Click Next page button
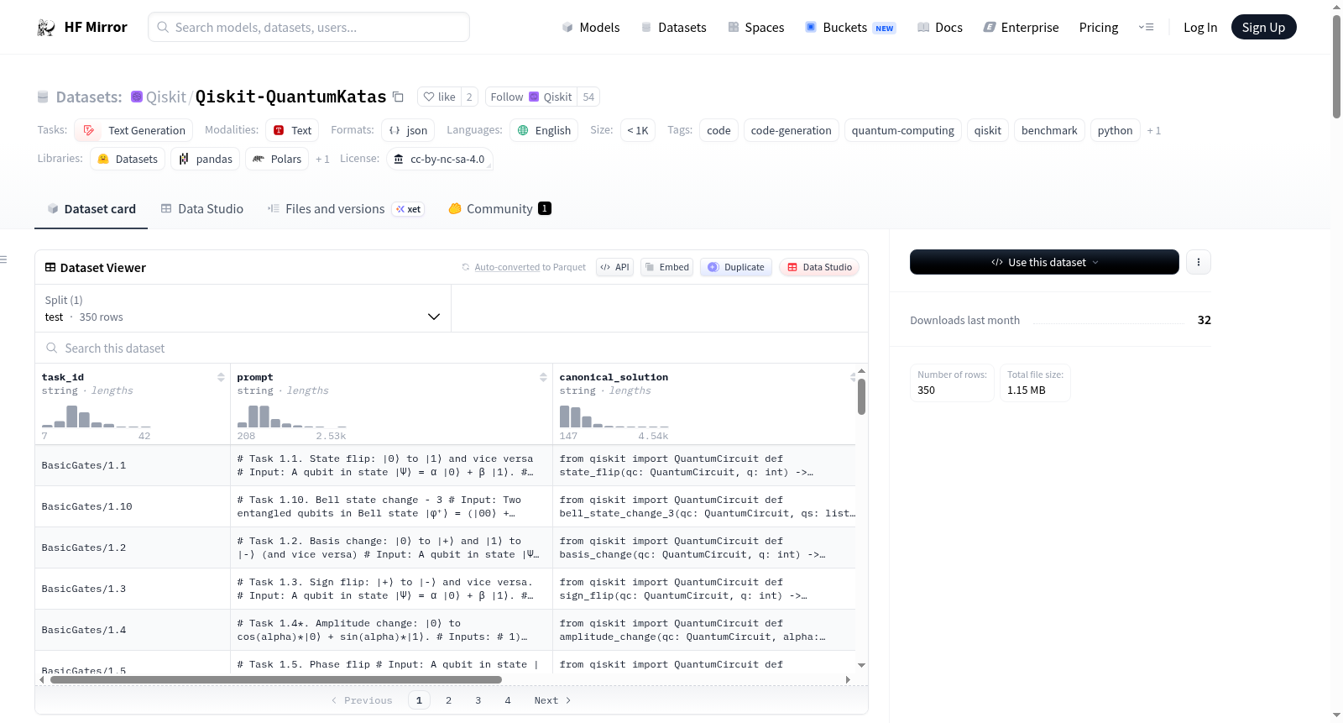 [x=552, y=700]
